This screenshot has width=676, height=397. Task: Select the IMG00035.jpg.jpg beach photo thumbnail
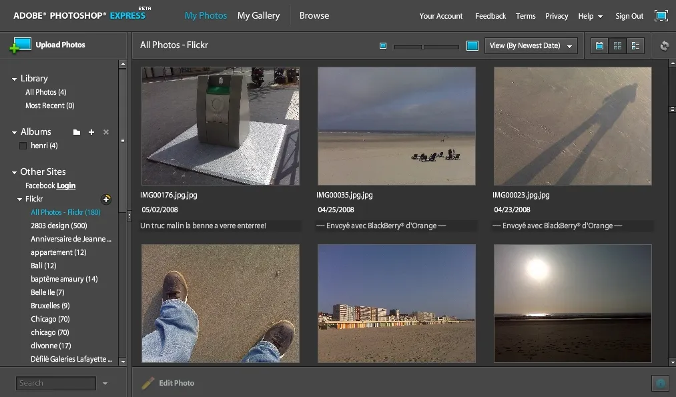[x=396, y=126]
